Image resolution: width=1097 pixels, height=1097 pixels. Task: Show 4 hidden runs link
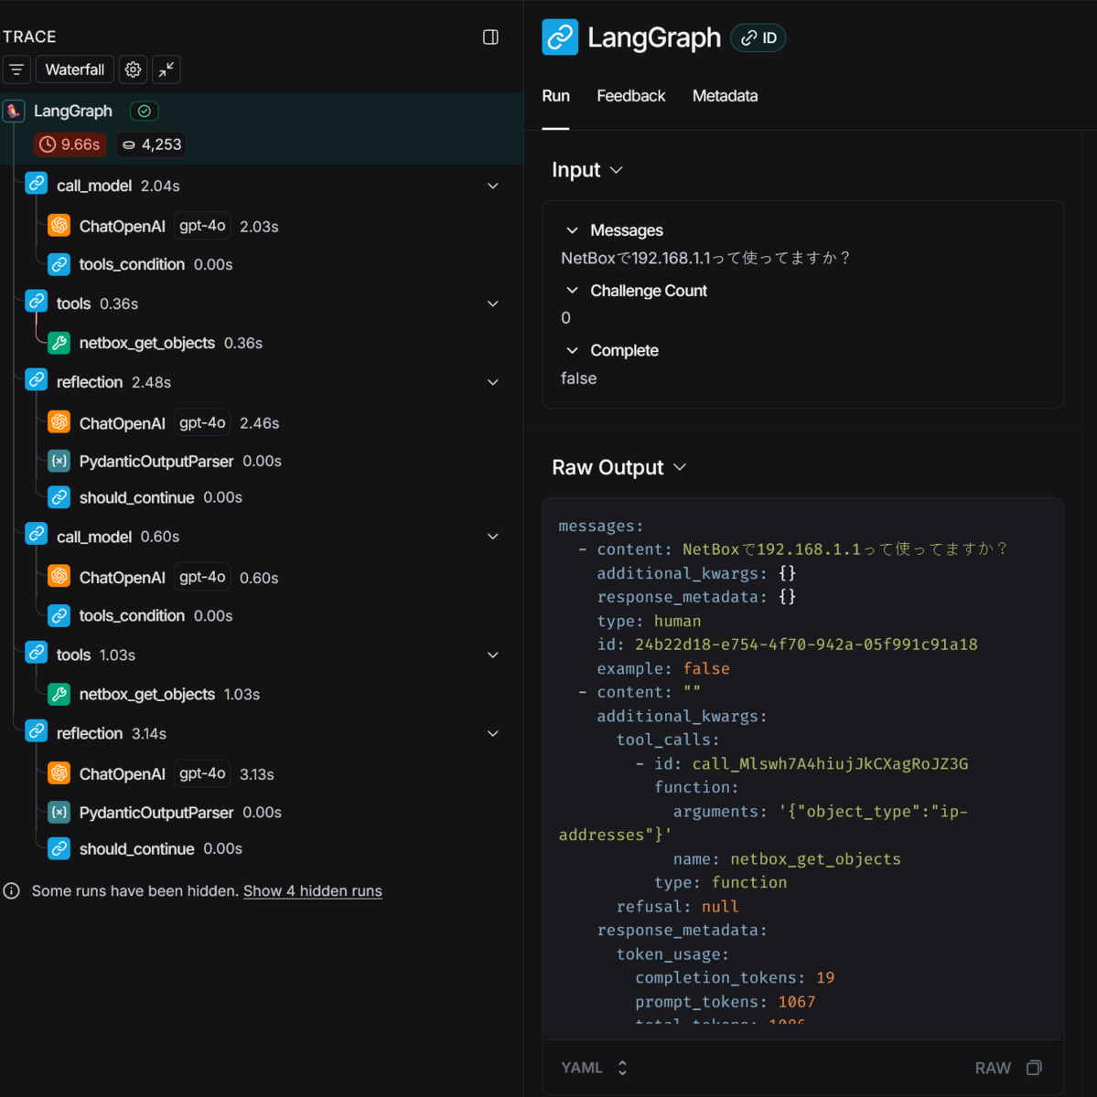[313, 891]
